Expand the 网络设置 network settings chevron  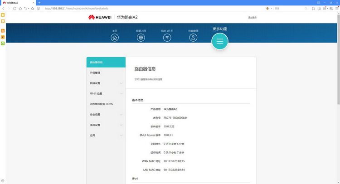coord(121,83)
